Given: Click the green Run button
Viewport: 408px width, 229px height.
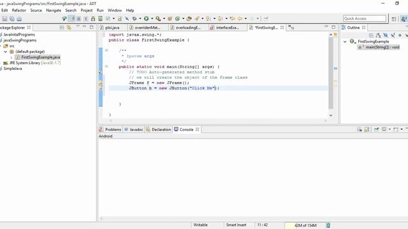Looking at the screenshot, I should (146, 18).
